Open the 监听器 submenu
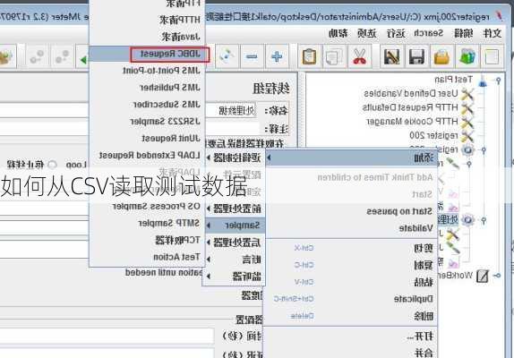 pos(234,277)
